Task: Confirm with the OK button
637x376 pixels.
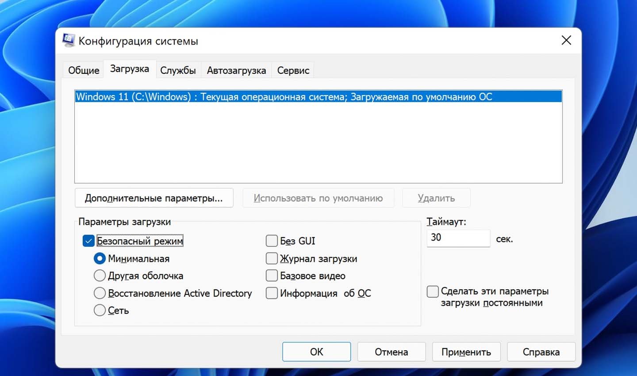Action: [316, 352]
